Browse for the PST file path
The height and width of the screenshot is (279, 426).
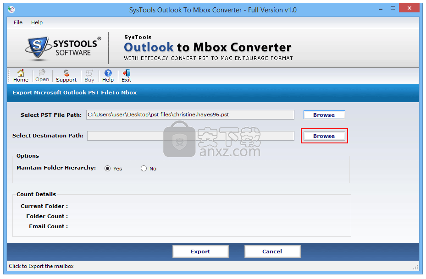324,115
